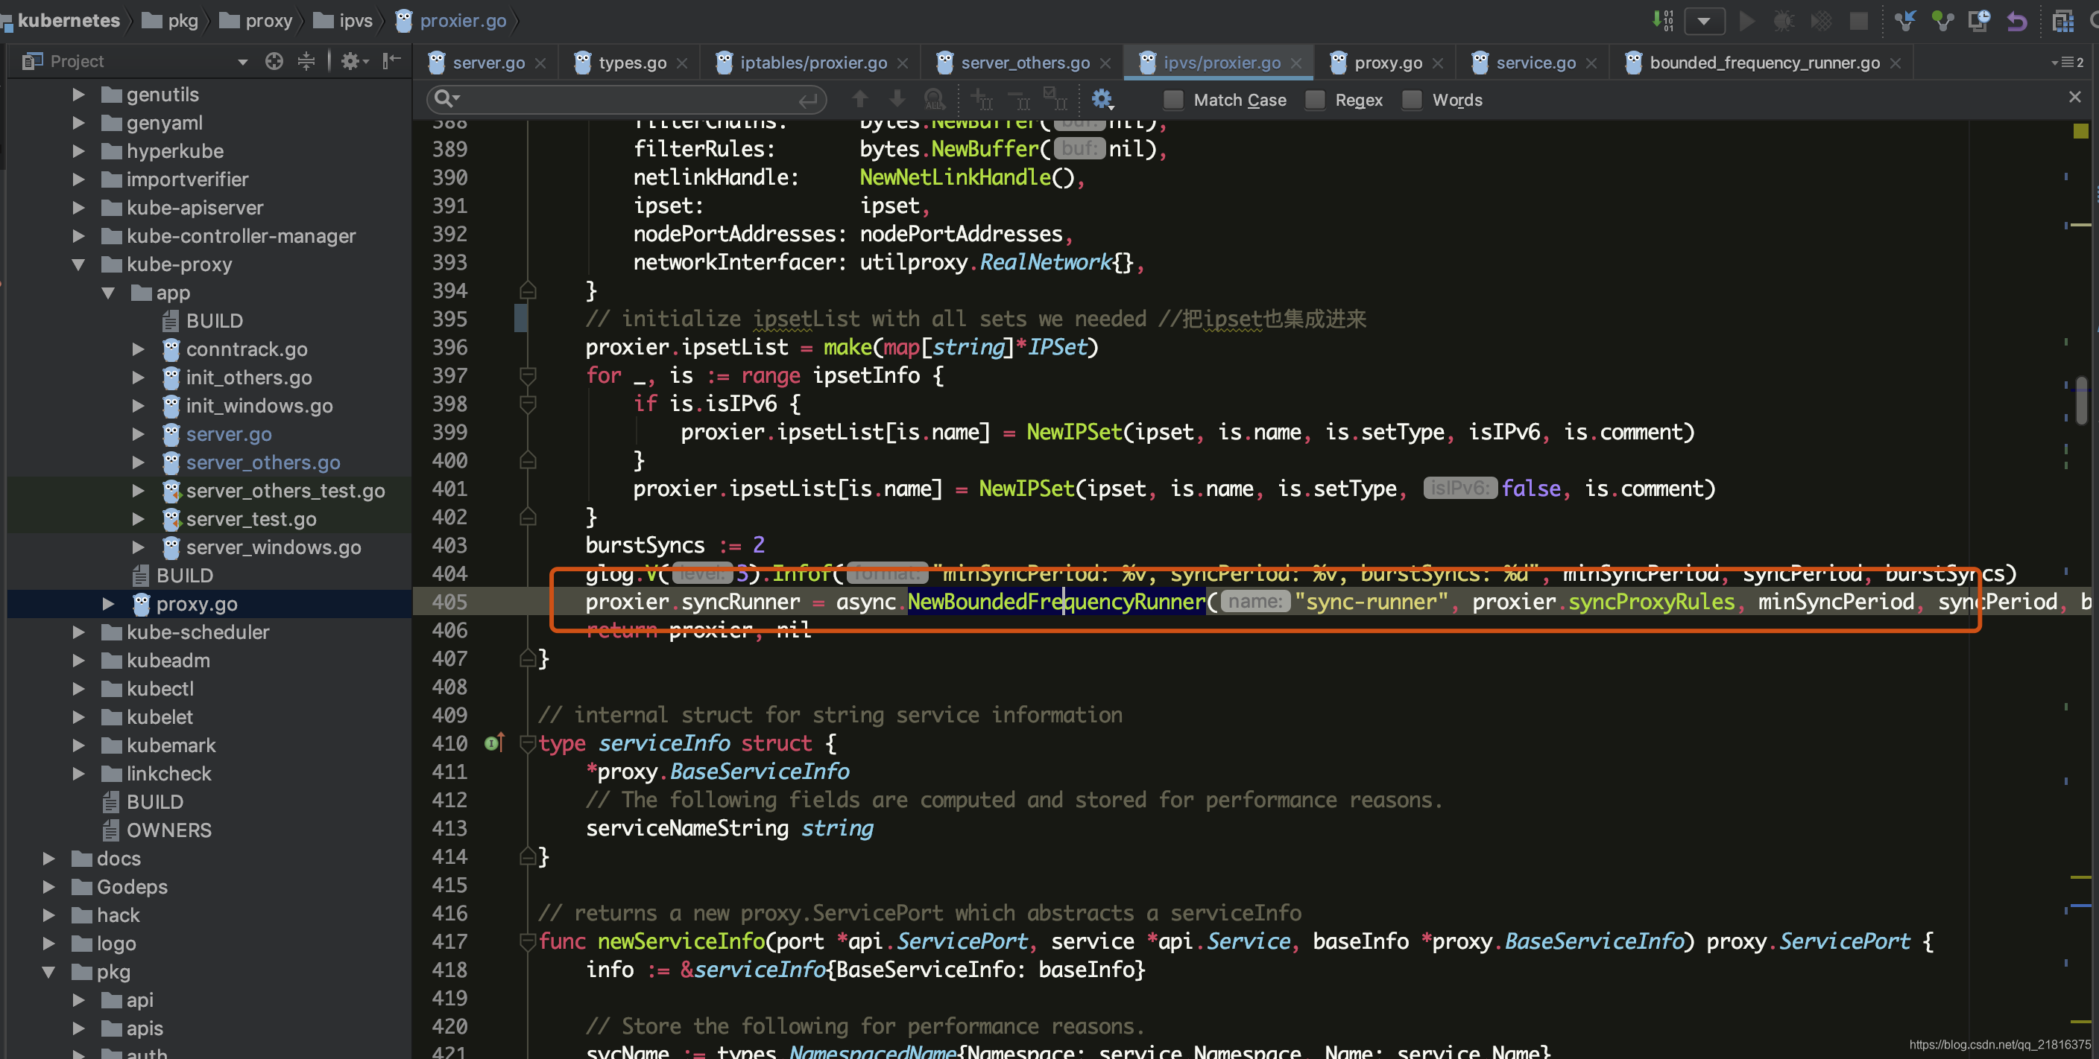
Task: Open the Project Structure icon
Action: 2062,20
